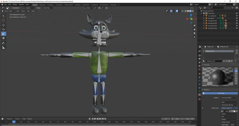Toggle viewport overlays button
239x126 pixels.
(x=177, y=11)
